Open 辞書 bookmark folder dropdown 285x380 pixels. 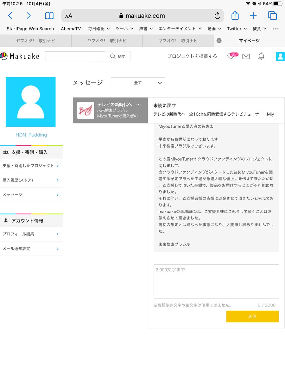click(x=146, y=29)
